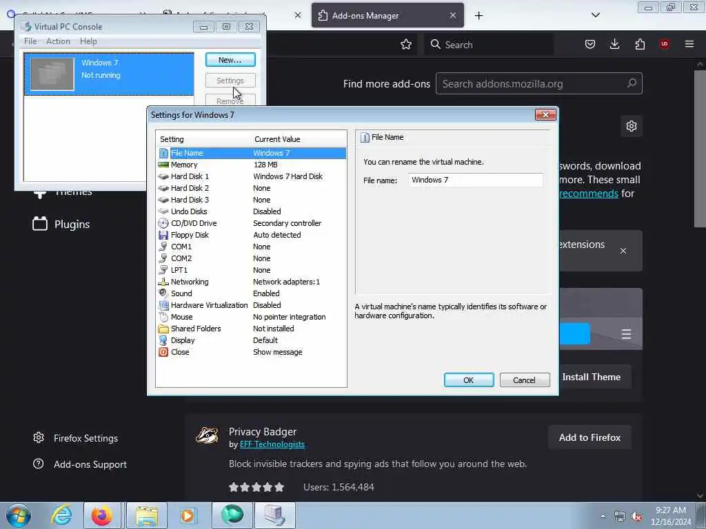
Task: Click uBlock Origin toolbar icon
Action: 665,44
